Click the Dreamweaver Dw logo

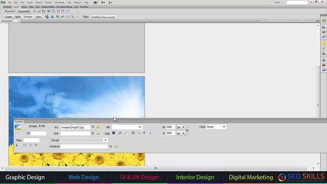tap(3, 3)
